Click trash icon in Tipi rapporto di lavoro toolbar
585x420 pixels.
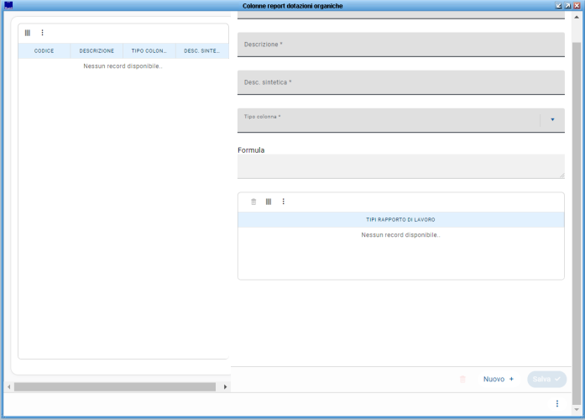pos(253,202)
